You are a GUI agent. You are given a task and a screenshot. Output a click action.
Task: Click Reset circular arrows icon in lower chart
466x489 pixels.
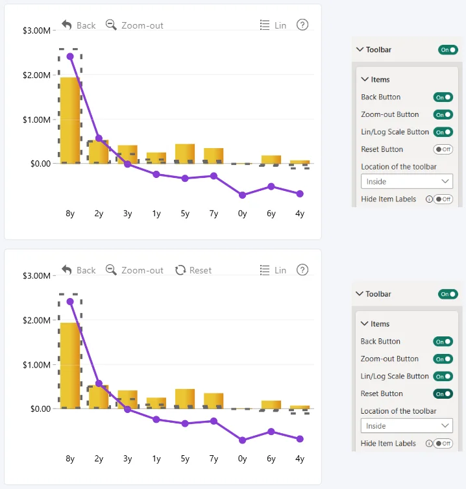(180, 270)
